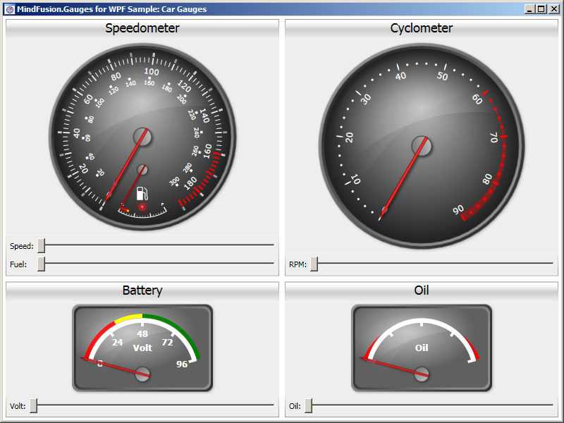Click the MindFusion app icon in title bar

pyautogui.click(x=10, y=9)
